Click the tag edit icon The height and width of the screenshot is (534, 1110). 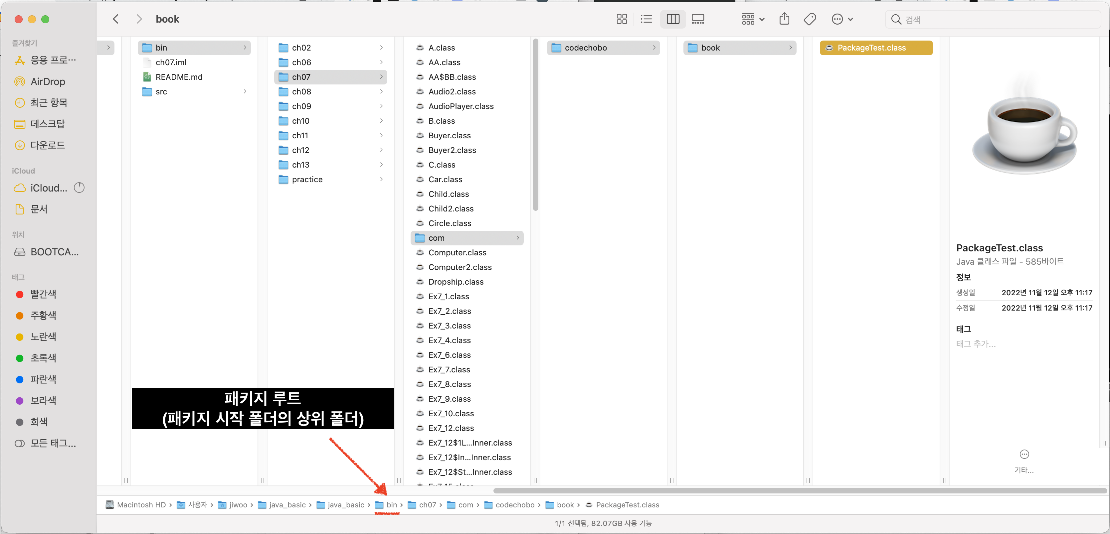click(810, 19)
